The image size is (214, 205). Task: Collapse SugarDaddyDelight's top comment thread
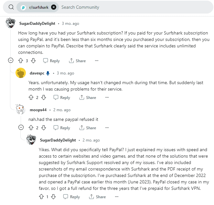point(11,61)
